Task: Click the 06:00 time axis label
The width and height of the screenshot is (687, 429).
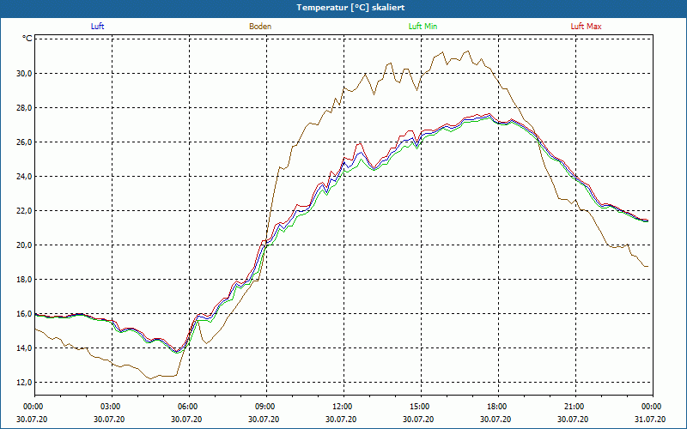Action: point(189,407)
